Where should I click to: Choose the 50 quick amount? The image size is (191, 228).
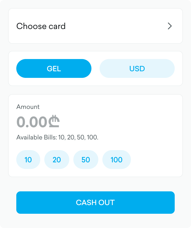[x=86, y=160]
